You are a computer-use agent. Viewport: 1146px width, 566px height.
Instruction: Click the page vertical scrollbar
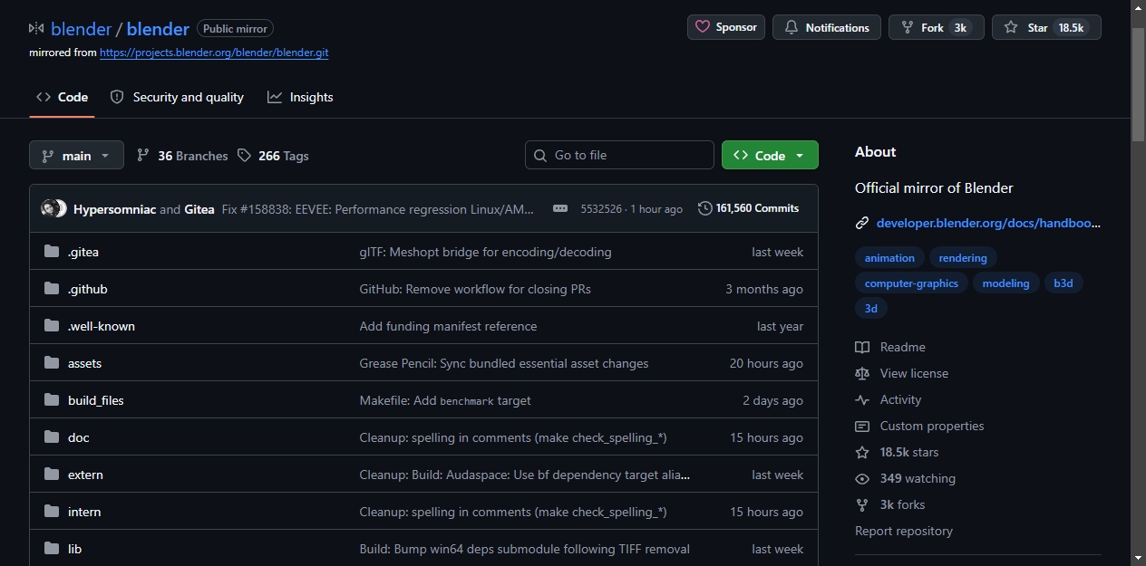pyautogui.click(x=1139, y=83)
